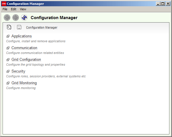
Task: Click the back navigation arrow icon
Action: [7, 18]
